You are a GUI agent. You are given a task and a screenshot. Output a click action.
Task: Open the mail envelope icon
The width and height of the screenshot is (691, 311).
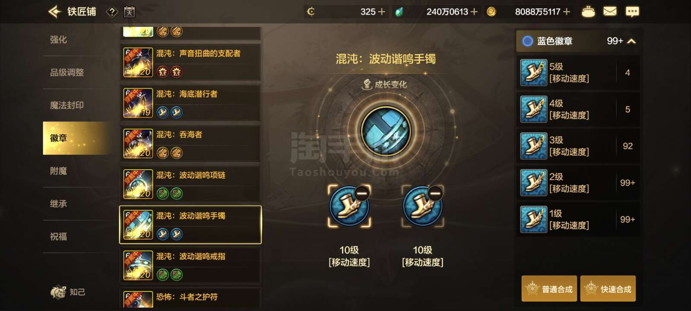point(610,12)
